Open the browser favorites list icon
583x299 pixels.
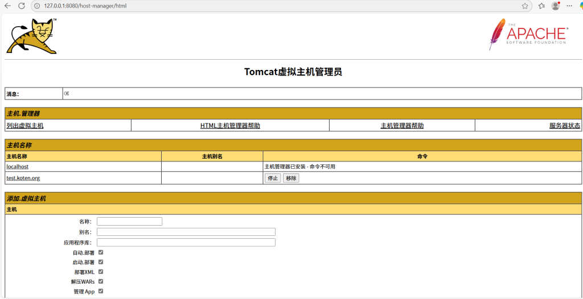click(541, 6)
